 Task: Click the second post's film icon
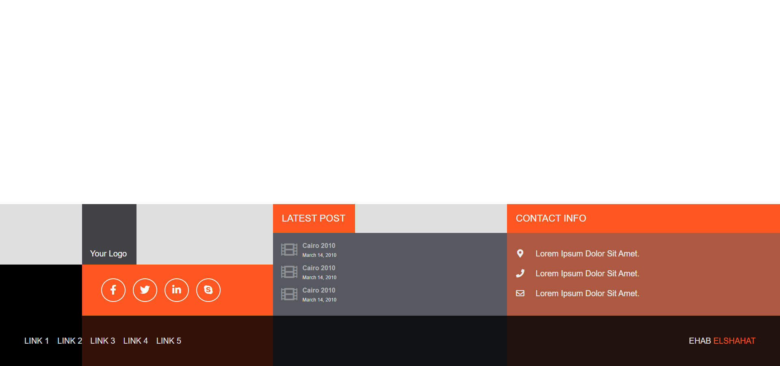click(289, 272)
